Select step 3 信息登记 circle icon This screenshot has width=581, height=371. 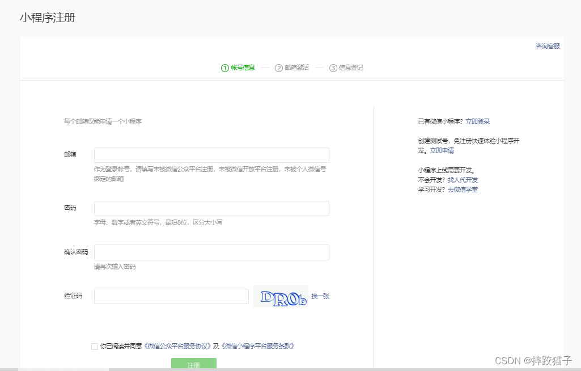tap(333, 68)
